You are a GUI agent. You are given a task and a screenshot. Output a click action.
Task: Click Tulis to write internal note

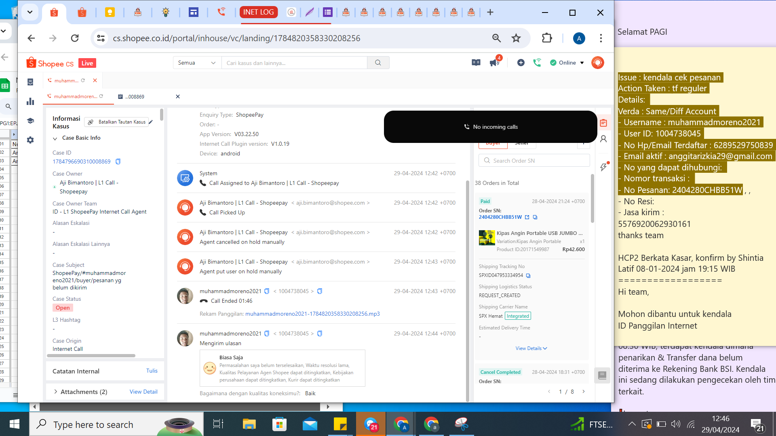(x=152, y=371)
